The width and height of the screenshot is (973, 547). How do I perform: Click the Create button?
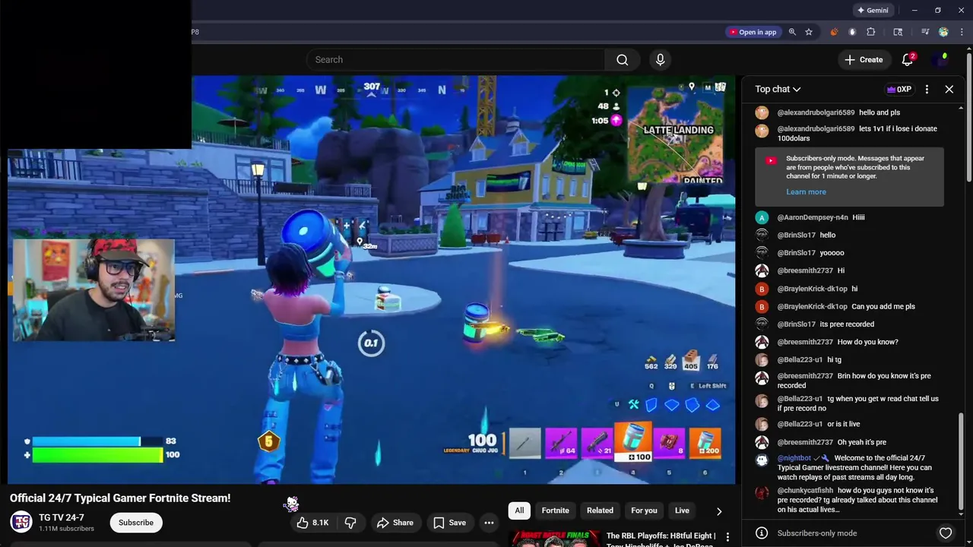click(x=864, y=60)
